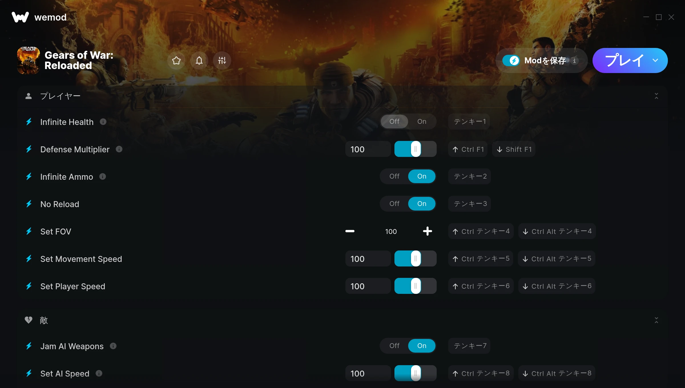Favorite the game with the star icon
This screenshot has height=388, width=685.
coord(176,60)
